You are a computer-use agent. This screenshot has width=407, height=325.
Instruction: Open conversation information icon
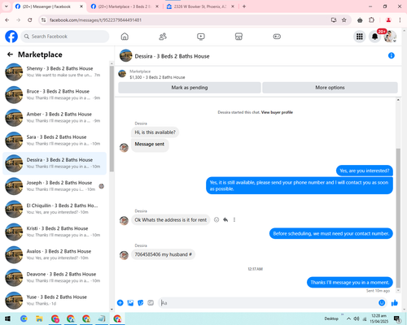392,55
